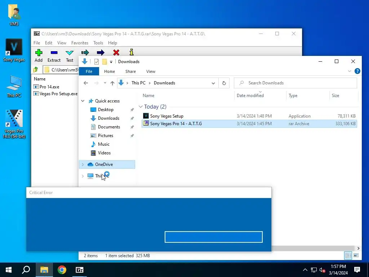
Task: Open File menu in 7-Zip window
Action: point(37,43)
